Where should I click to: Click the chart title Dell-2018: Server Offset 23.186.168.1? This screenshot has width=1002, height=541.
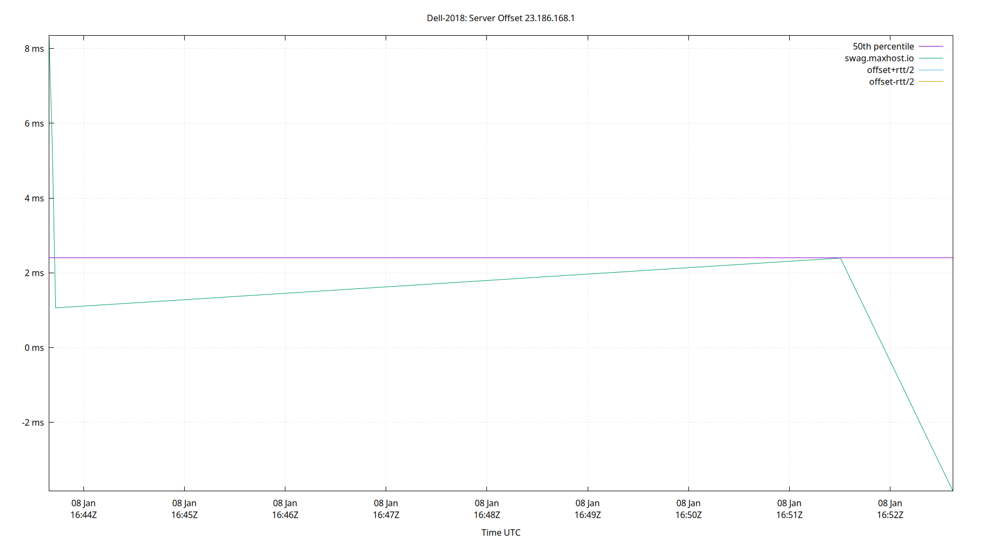pyautogui.click(x=501, y=18)
